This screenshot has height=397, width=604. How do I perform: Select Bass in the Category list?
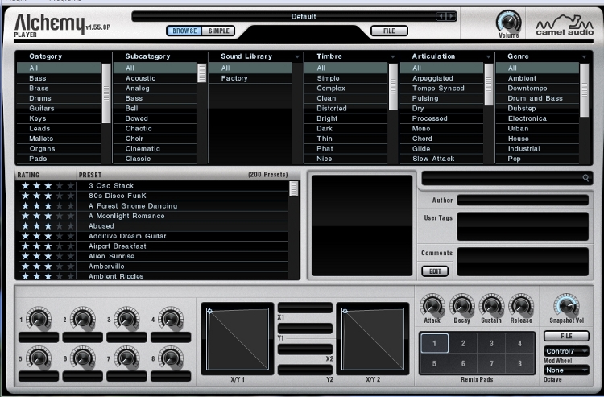tap(59, 78)
